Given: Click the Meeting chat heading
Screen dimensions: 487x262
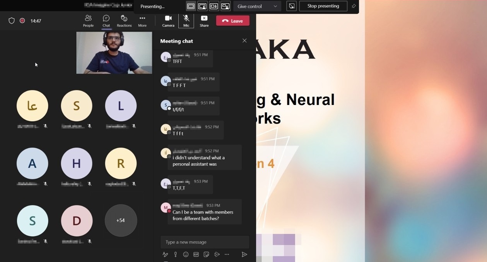Looking at the screenshot, I should click(x=176, y=41).
